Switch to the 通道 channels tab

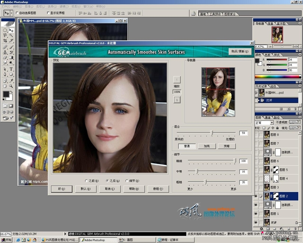[x=268, y=117]
